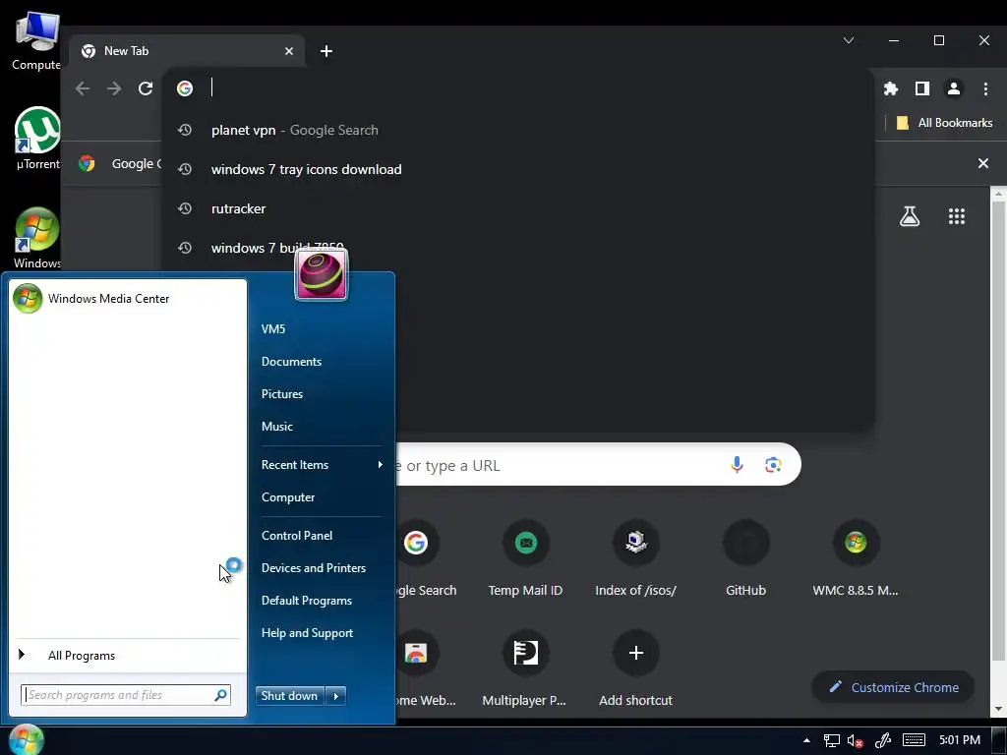
Task: Open Default Programs entry
Action: [x=307, y=601]
